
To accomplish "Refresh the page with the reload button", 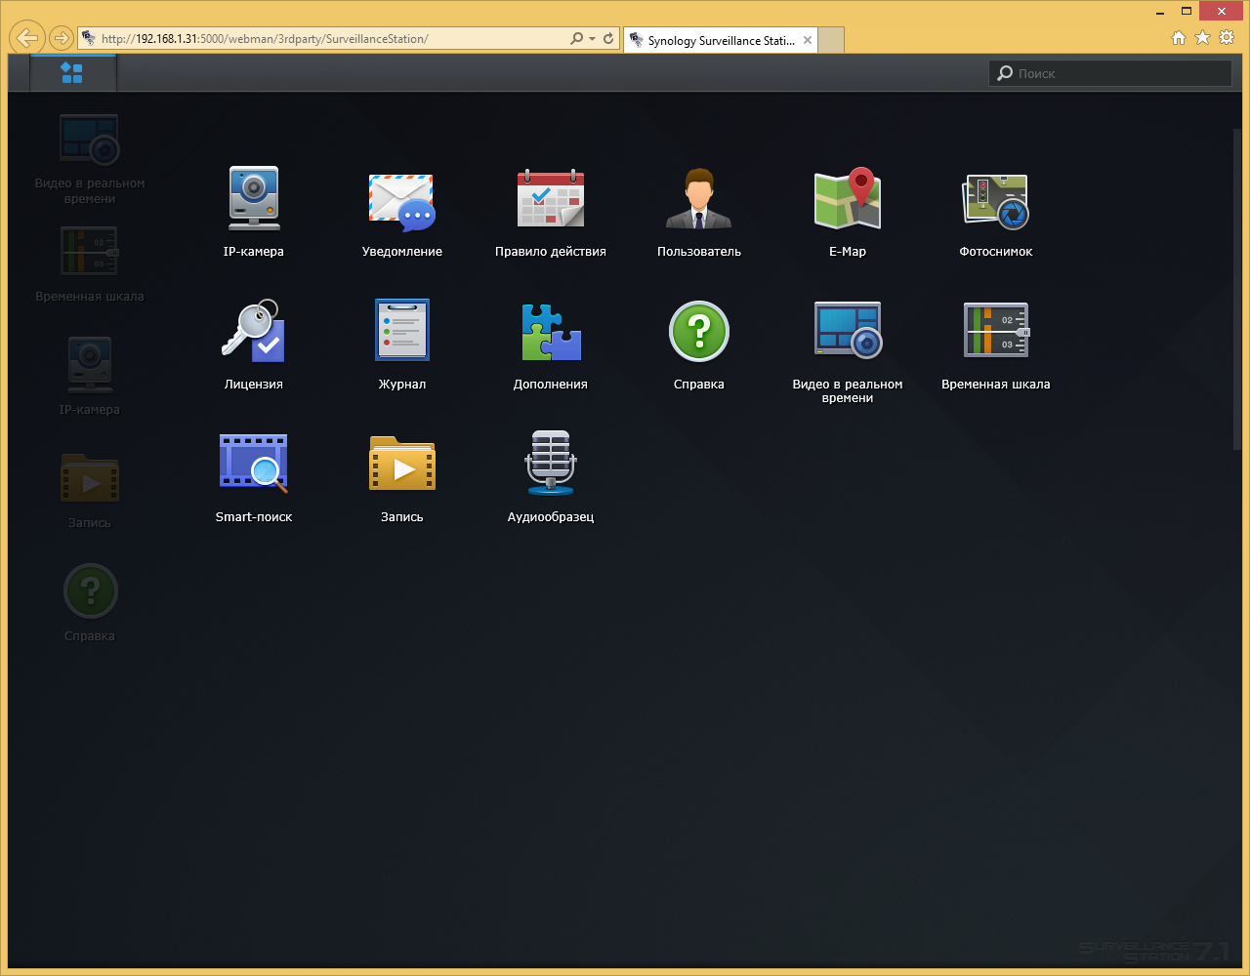I will [x=608, y=39].
